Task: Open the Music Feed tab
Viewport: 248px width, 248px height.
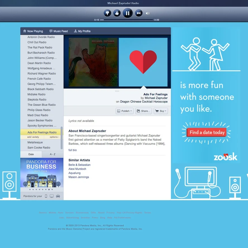Action: click(59, 31)
